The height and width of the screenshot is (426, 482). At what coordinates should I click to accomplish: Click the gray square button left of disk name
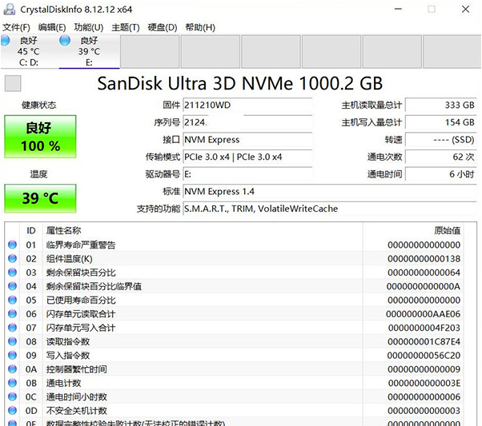13,83
